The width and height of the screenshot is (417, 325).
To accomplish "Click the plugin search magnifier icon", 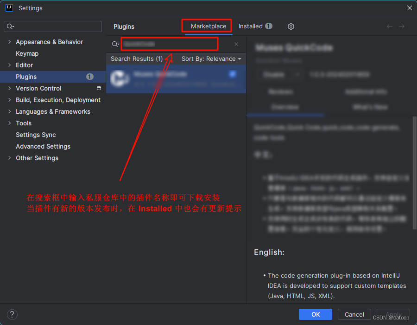I will tap(115, 44).
